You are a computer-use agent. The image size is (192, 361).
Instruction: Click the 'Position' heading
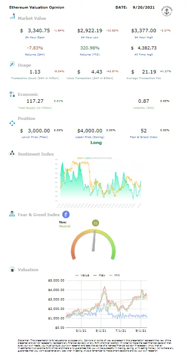click(x=27, y=118)
